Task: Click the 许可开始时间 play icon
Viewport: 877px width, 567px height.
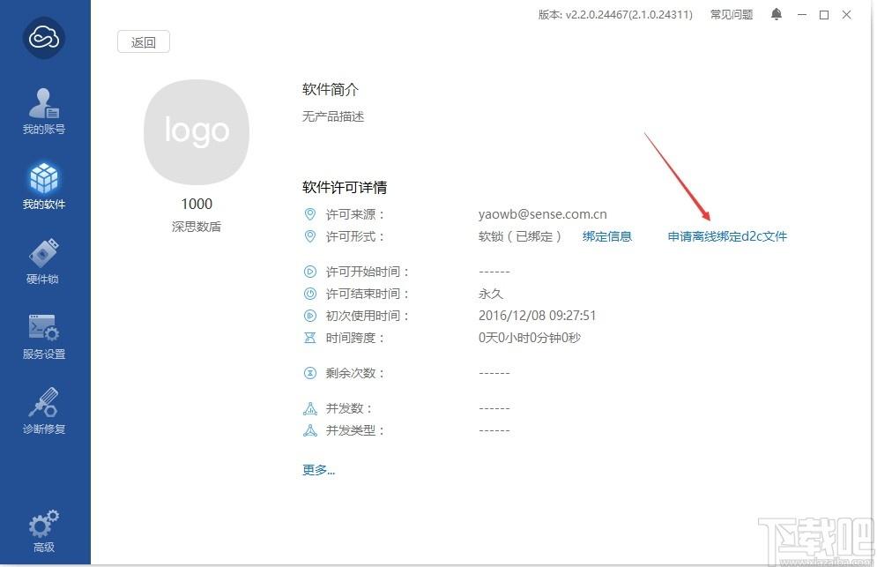Action: pyautogui.click(x=309, y=272)
